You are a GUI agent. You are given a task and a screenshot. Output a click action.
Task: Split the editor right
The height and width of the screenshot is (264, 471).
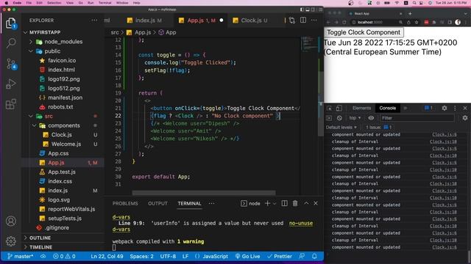(303, 21)
